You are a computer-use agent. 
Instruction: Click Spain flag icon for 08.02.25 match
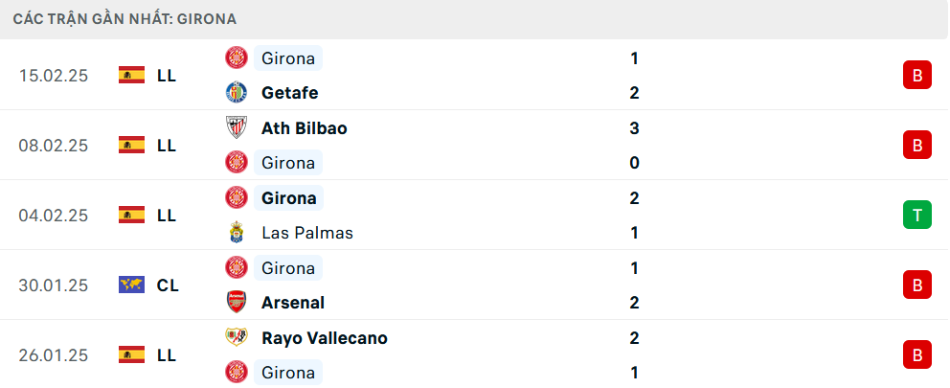(131, 145)
